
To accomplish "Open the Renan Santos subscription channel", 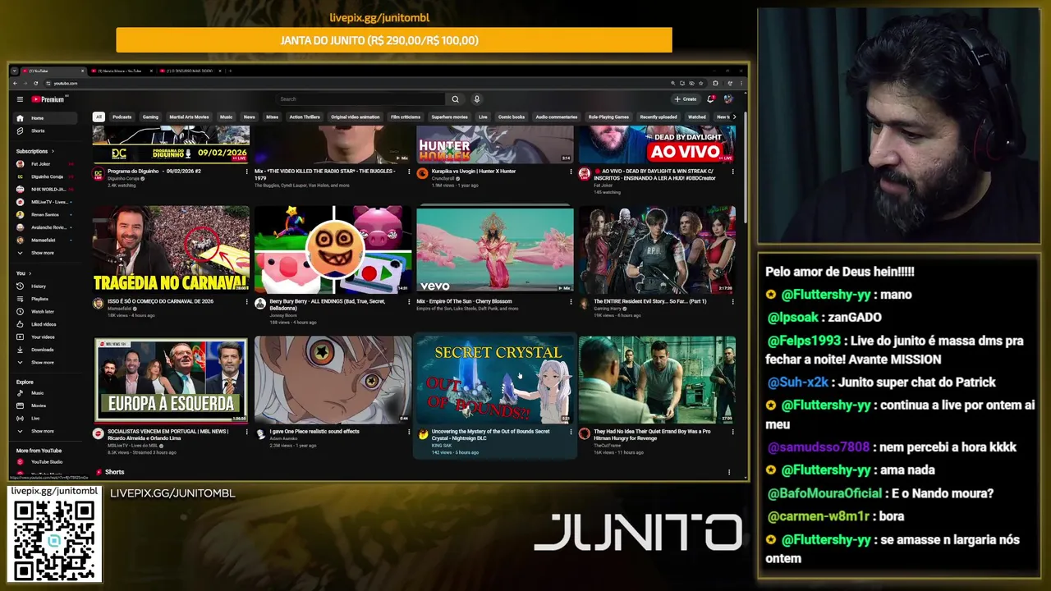I will pyautogui.click(x=44, y=214).
